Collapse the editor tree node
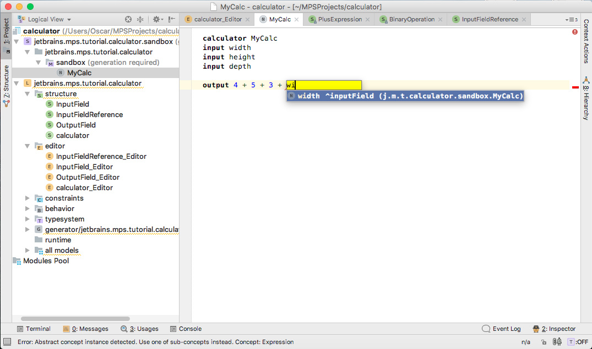Viewport: 592px width, 349px height. click(27, 146)
